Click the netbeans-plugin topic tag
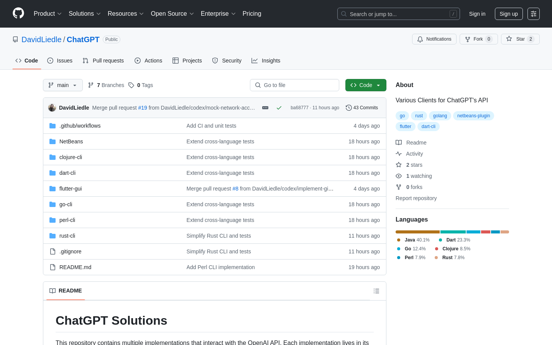The width and height of the screenshot is (552, 345). tap(473, 116)
